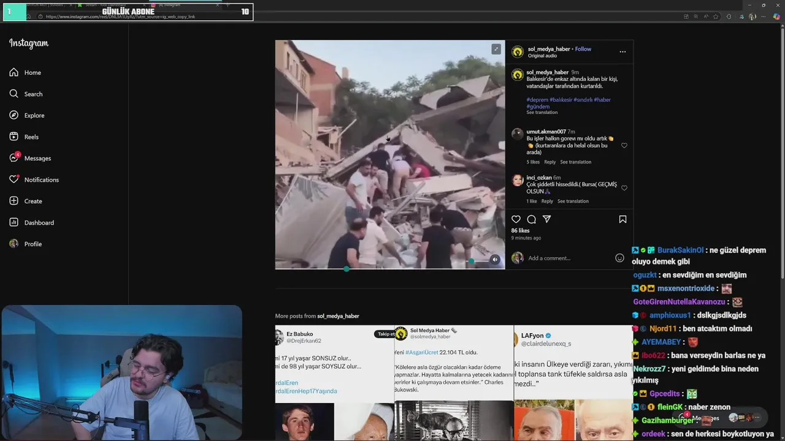Open the #haber hashtag
Viewport: 785px width, 441px height.
point(602,100)
